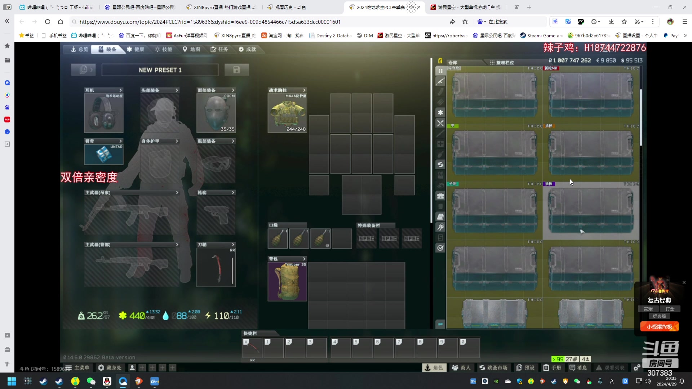
Task: Toggle the keys filter in stash sidebar
Action: point(440,227)
